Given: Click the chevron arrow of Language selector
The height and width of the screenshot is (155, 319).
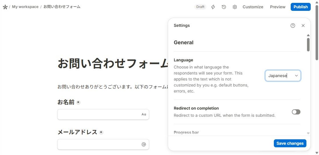Looking at the screenshot, I should pos(296,76).
